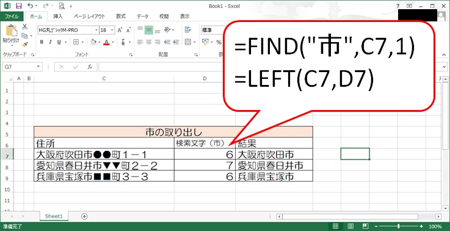Apply accounting number format icon
The width and height of the screenshot is (450, 231).
click(205, 42)
